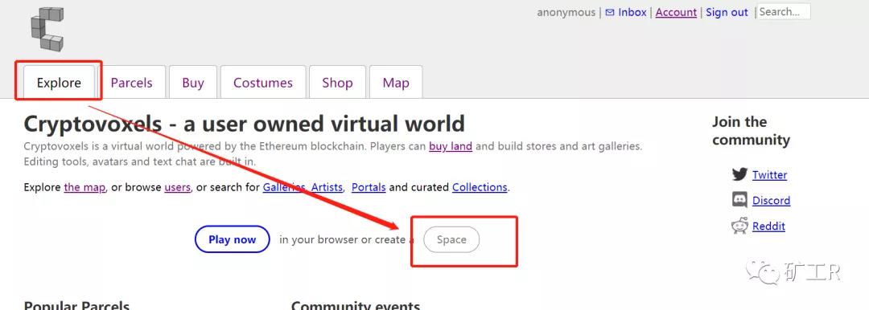
Task: Open the Reddit community link
Action: pyautogui.click(x=768, y=226)
